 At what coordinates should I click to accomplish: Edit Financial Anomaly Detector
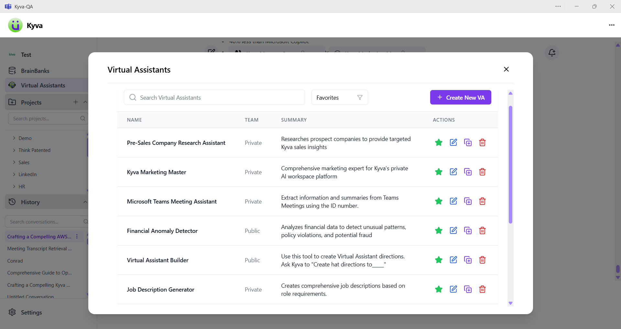click(x=453, y=231)
